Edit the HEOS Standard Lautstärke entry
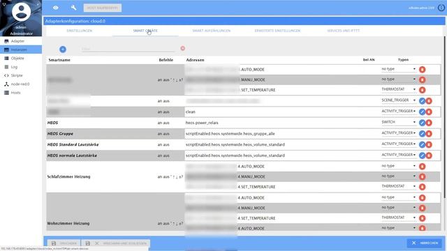 pyautogui.click(x=422, y=144)
